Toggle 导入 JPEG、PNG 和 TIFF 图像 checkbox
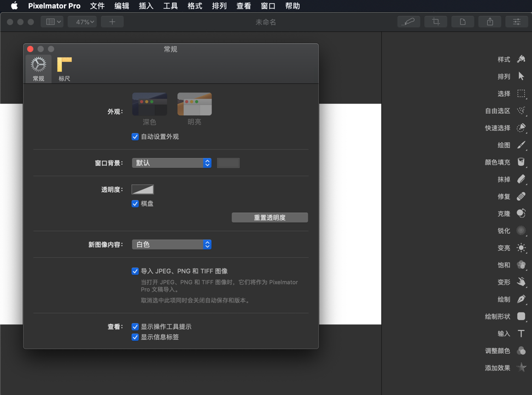This screenshot has height=395, width=532. pos(135,271)
